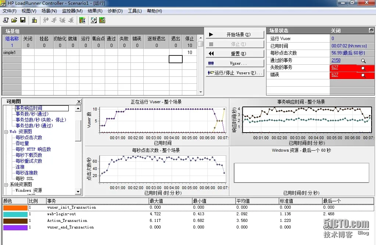Click the Save Scenario floppy icon

[23, 20]
